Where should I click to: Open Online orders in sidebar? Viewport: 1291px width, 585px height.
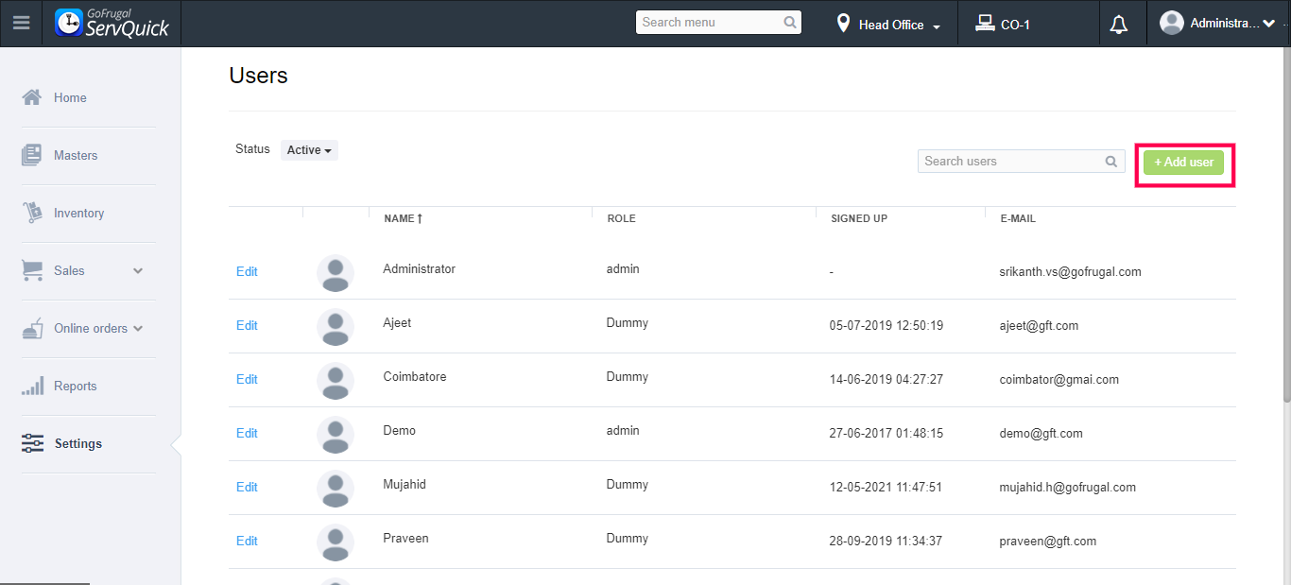(x=91, y=328)
